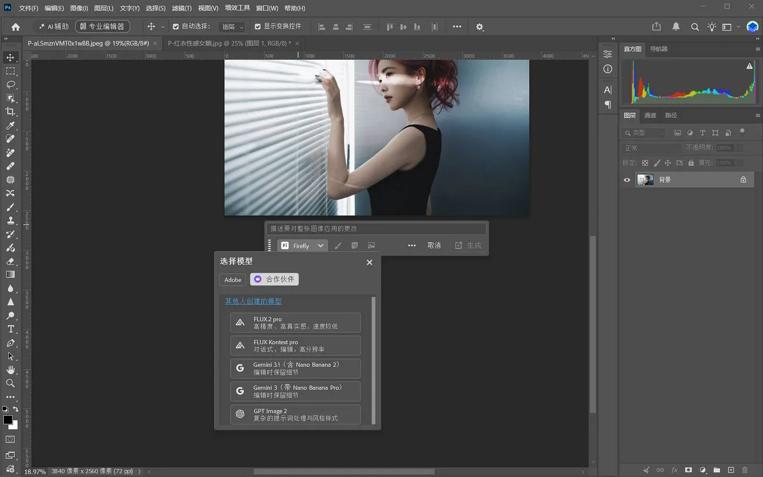Click the Home icon in options bar
Viewport: 763px width, 477px height.
(x=15, y=27)
